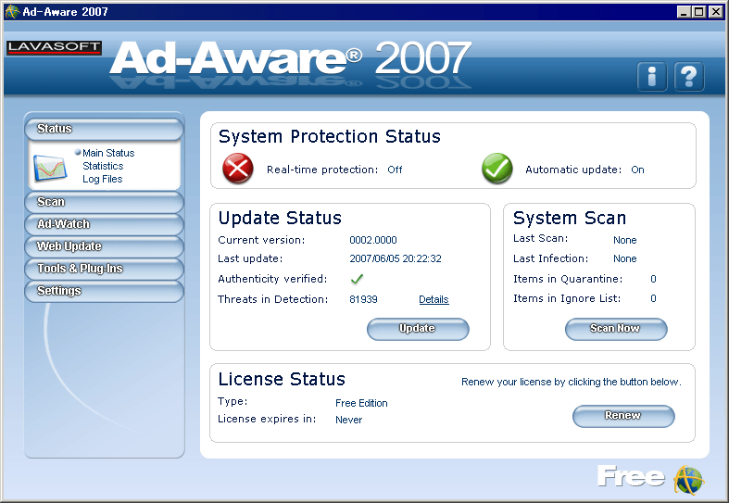Click the Items in Ignore List count

[653, 298]
